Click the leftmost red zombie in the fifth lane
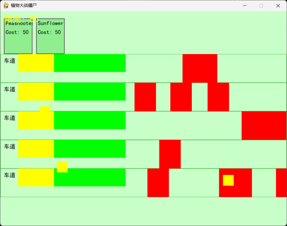Screen dimensions: 287x226 pos(158,183)
